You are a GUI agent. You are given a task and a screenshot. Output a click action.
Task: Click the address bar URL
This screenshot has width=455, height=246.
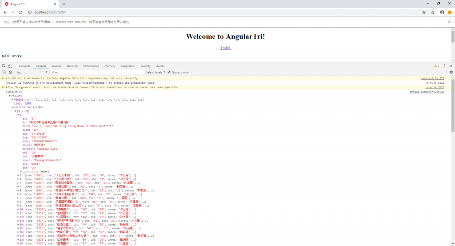[50, 12]
